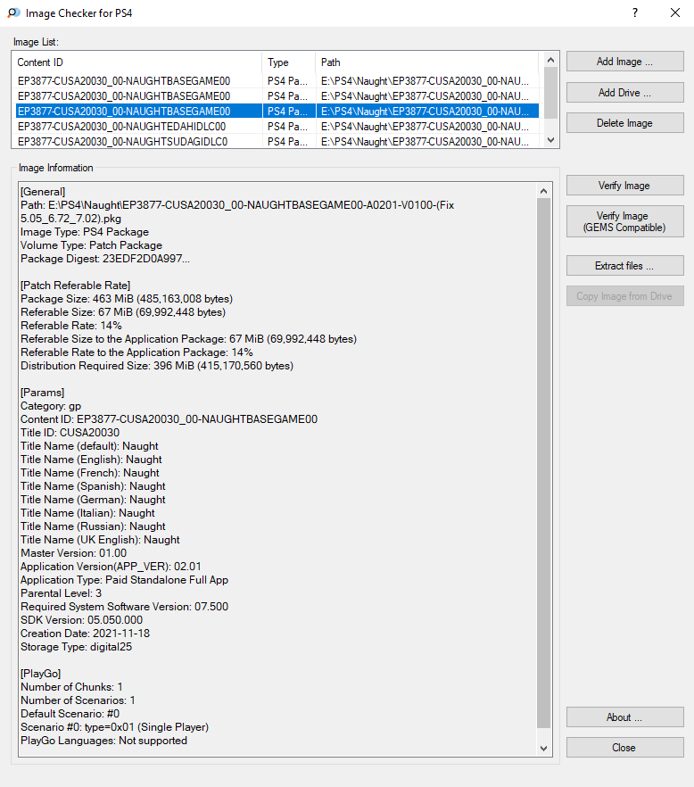Click the 'Referable Rate: 14%' line

[71, 325]
